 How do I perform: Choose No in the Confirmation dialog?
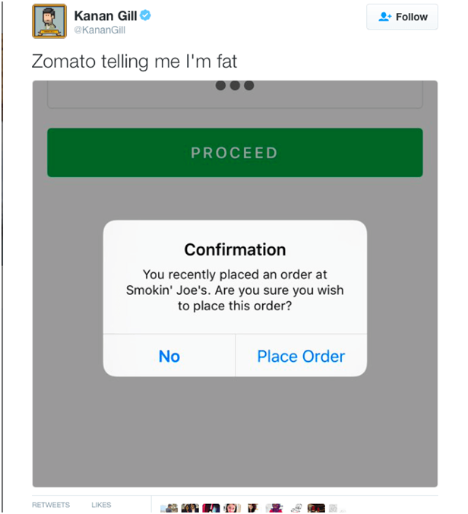tap(169, 356)
